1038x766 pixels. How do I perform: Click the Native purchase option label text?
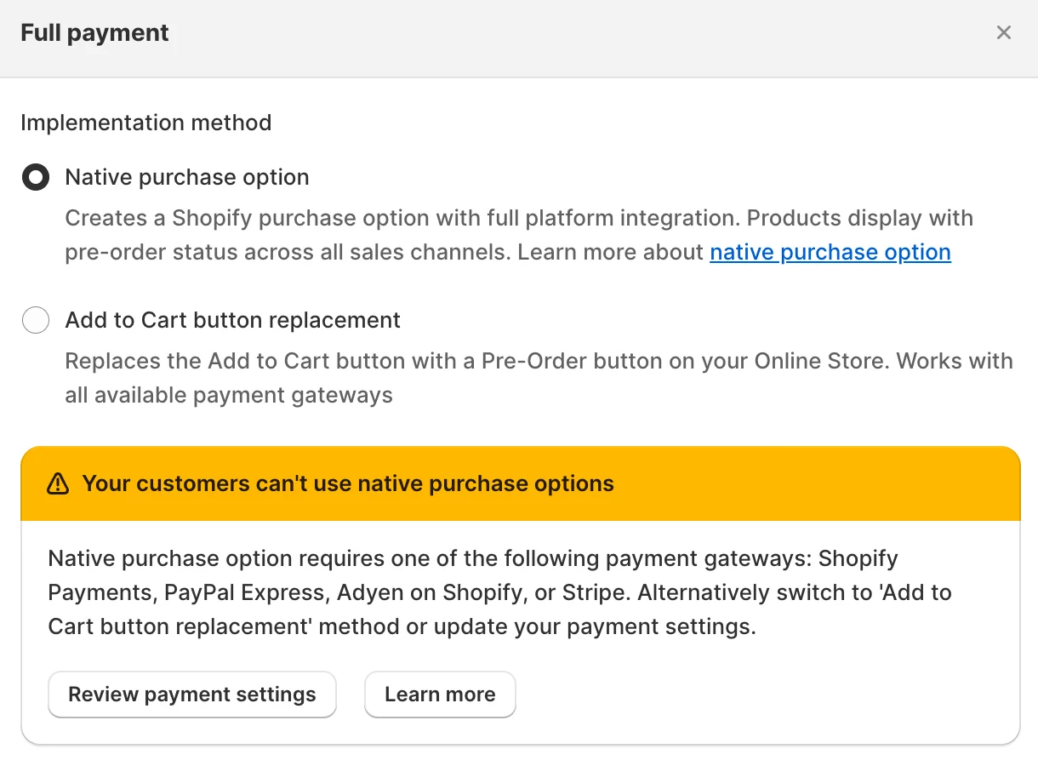(x=186, y=177)
